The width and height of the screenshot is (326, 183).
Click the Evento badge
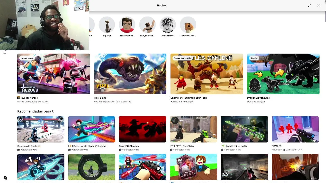click(254, 58)
